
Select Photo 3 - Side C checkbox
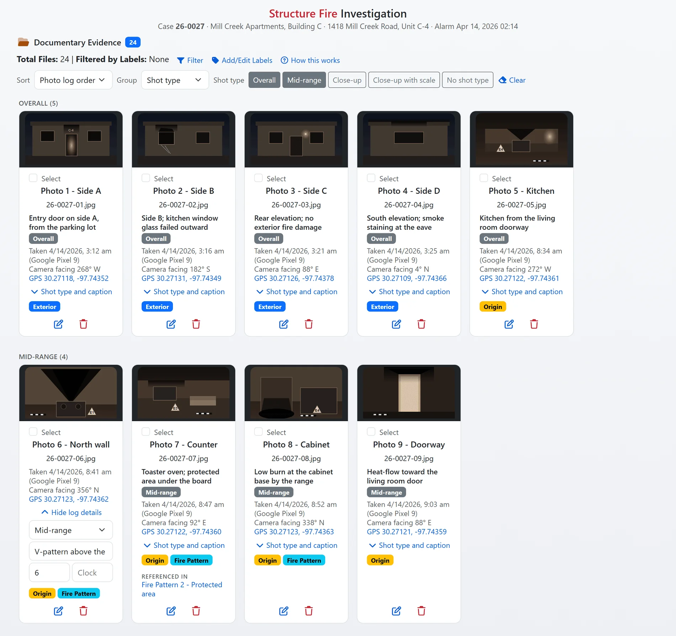pyautogui.click(x=259, y=178)
